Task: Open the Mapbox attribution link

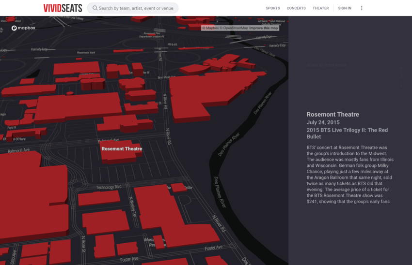Action: 210,28
